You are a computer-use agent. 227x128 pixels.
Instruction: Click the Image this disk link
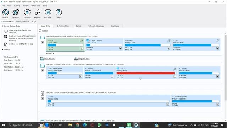[84, 59]
